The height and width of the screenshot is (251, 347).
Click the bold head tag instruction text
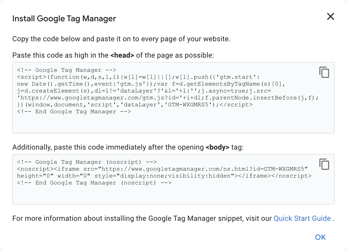point(122,55)
